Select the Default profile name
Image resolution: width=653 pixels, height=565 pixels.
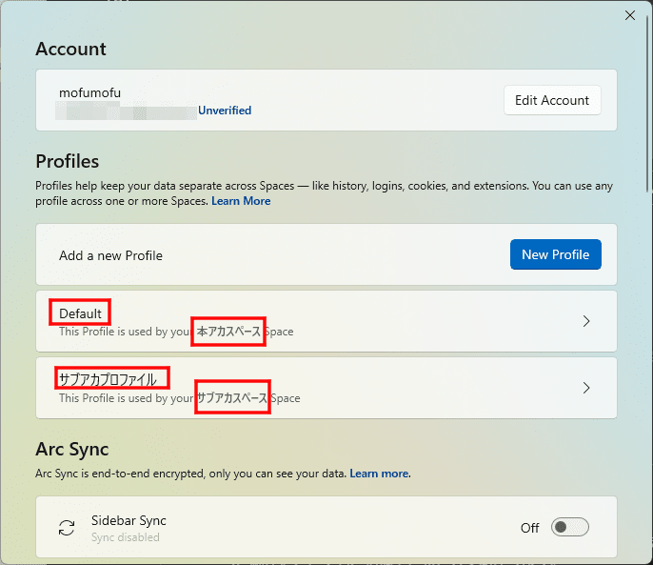[x=81, y=313]
